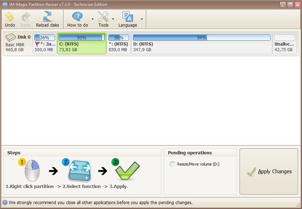The height and width of the screenshot is (209, 302).
Task: Minimize the Partition Resizer window
Action: coord(283,5)
